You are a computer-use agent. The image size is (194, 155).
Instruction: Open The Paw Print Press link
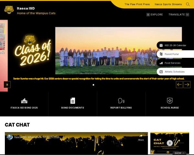[137, 4]
